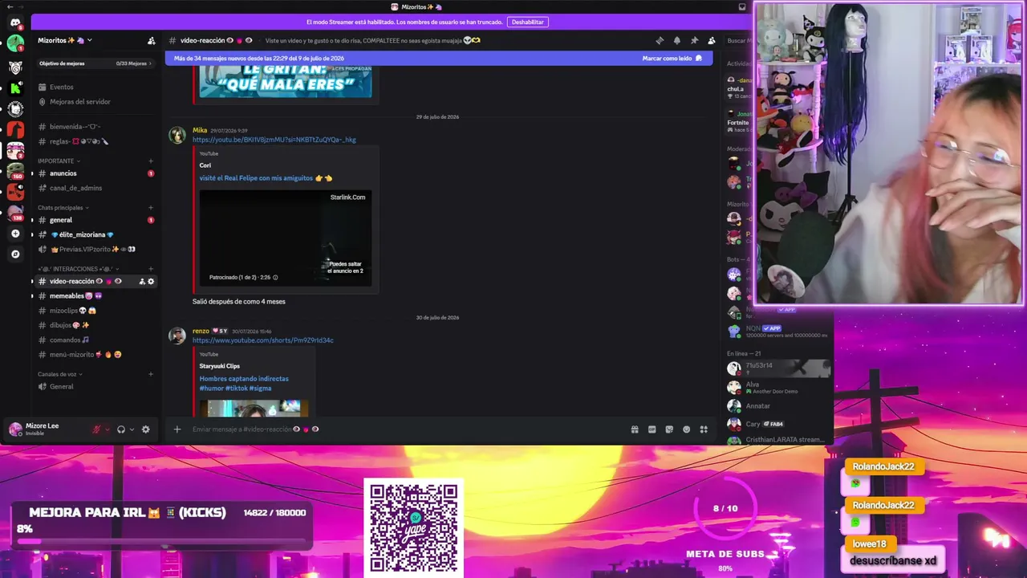The image size is (1027, 578).
Task: Open the red llama server icon
Action: [15, 129]
